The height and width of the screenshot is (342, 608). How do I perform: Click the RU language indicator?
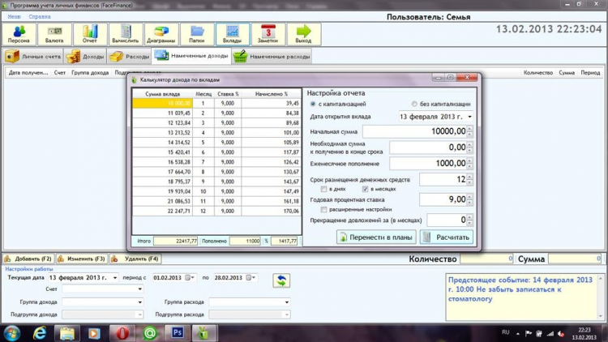click(x=505, y=332)
